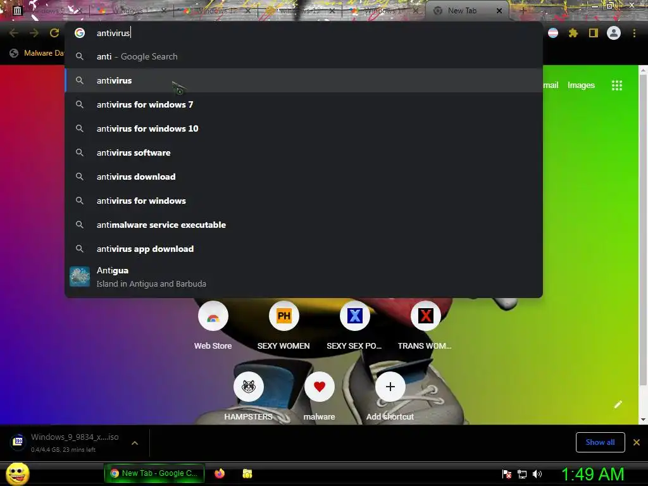Switch to the first Windows 9 tab
The width and height of the screenshot is (648, 486).
point(49,11)
